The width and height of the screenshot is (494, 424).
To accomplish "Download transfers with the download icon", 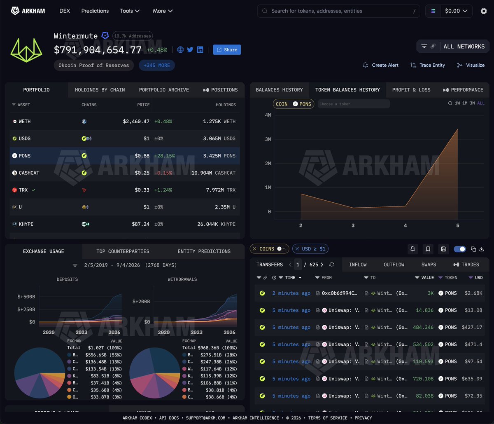I will pos(482,249).
